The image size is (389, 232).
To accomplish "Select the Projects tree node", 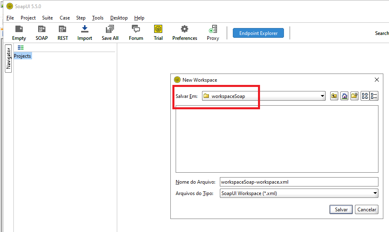I will point(23,56).
